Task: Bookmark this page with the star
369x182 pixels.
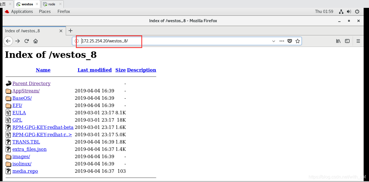Action: pos(297,41)
